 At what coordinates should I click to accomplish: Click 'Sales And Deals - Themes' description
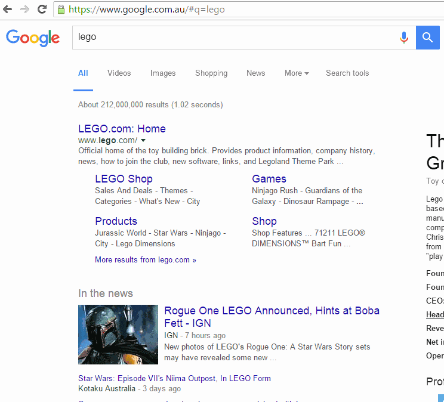click(147, 196)
